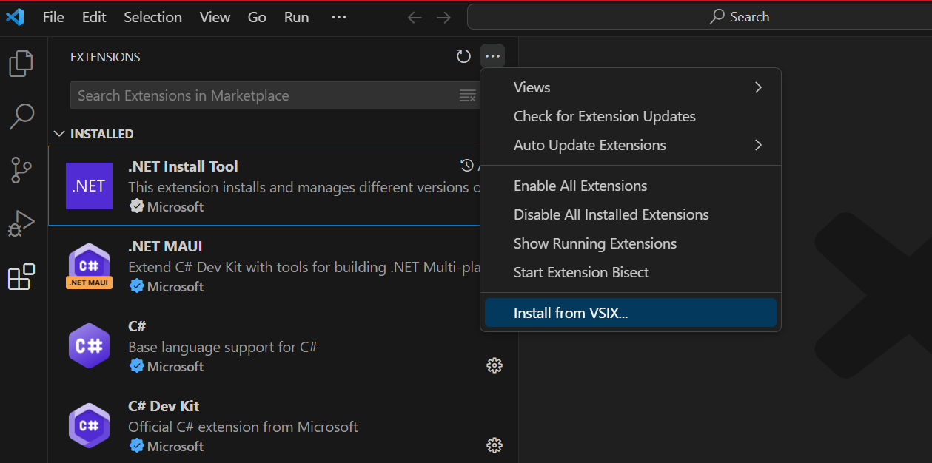The image size is (932, 463).
Task: Click the Go Back arrow
Action: 415,17
